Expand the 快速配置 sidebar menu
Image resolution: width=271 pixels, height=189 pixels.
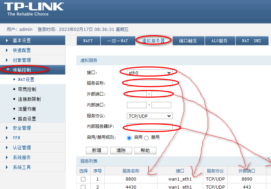tap(22, 51)
